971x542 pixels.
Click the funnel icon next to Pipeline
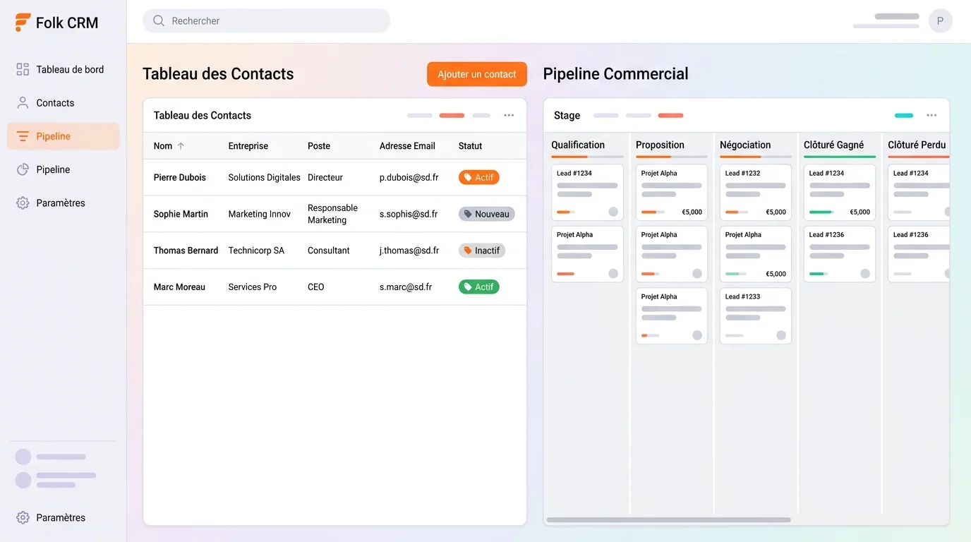coord(22,136)
